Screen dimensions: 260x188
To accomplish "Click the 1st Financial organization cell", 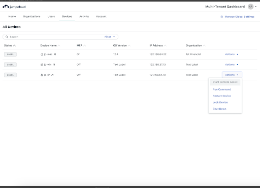I will tap(193, 54).
